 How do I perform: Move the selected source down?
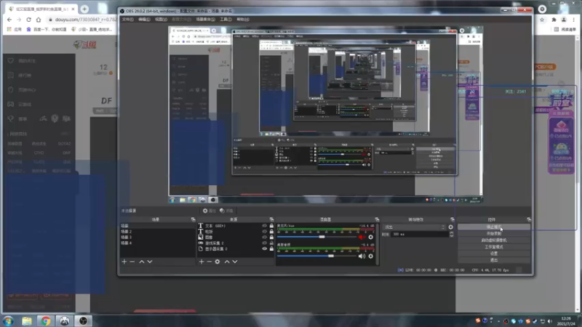(235, 262)
